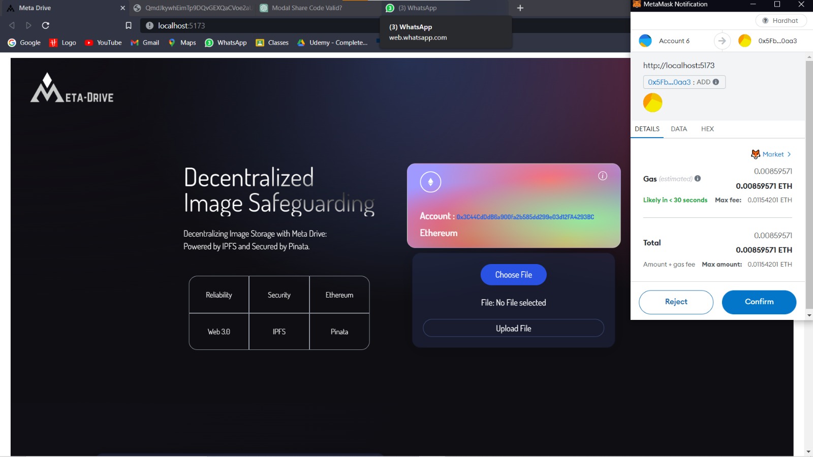Viewport: 813px width, 457px height.
Task: Click the 0x5Fb...0aa3 recipient avatar
Action: pyautogui.click(x=745, y=41)
